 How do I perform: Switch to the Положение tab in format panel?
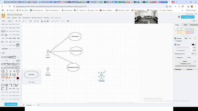tap(194, 25)
